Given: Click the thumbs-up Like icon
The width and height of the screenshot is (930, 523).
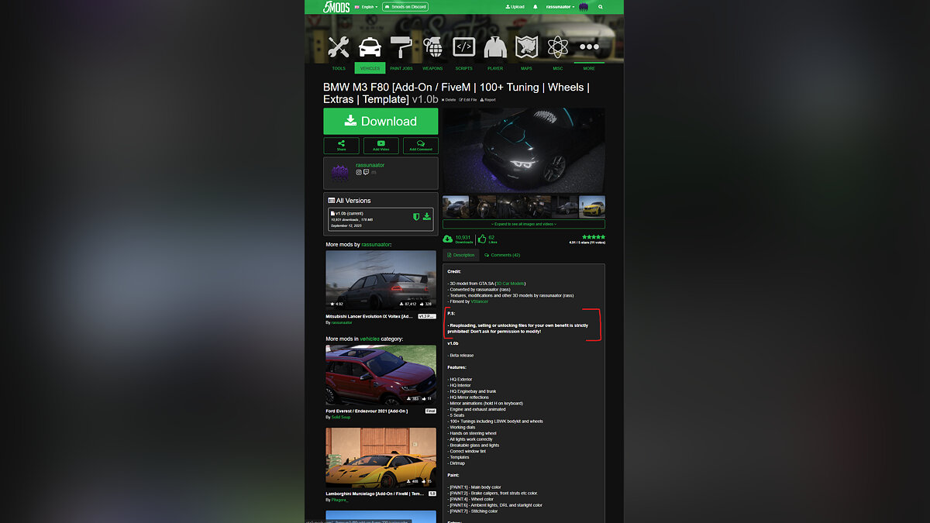Looking at the screenshot, I should tap(482, 239).
